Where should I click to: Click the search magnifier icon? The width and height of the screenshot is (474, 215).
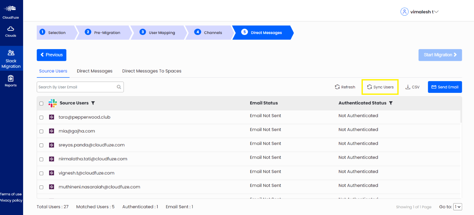click(119, 87)
